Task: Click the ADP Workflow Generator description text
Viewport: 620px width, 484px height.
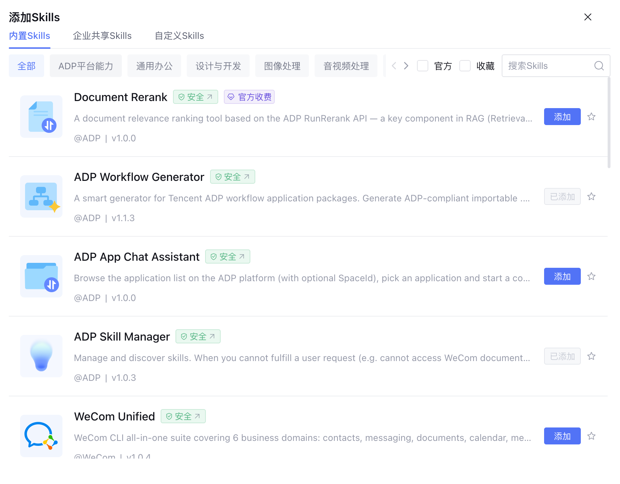Action: (302, 198)
